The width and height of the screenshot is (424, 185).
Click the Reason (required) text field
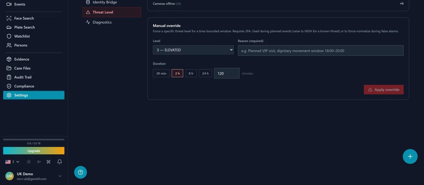(321, 50)
